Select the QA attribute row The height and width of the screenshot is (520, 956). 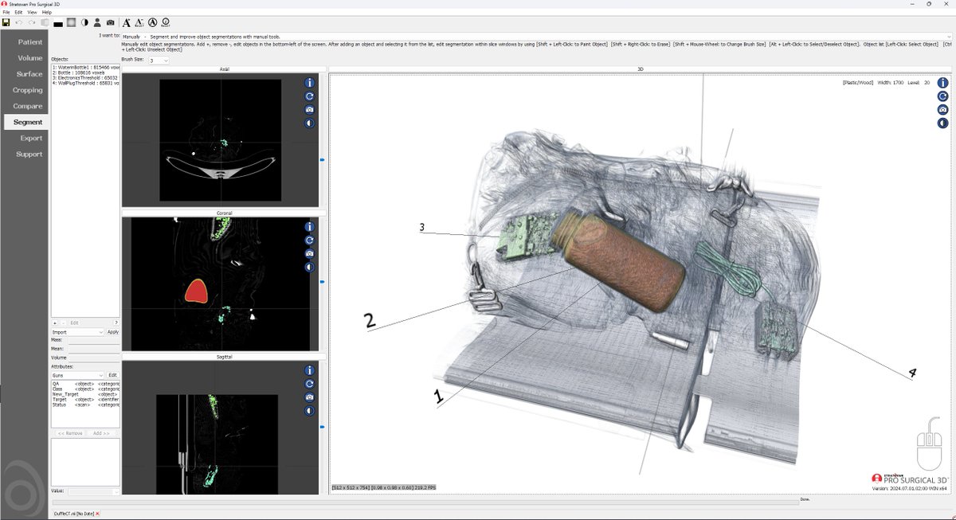pos(85,384)
